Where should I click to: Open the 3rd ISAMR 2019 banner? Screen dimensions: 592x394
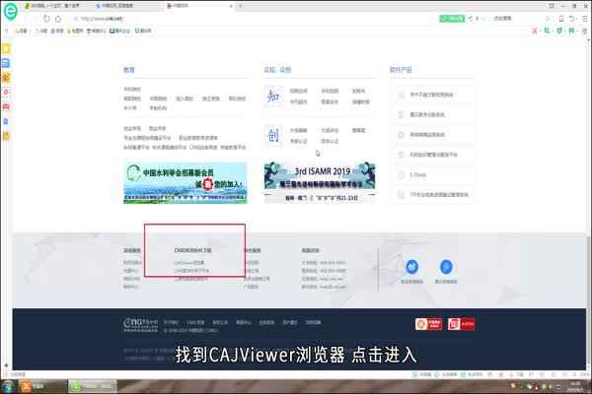pos(320,183)
